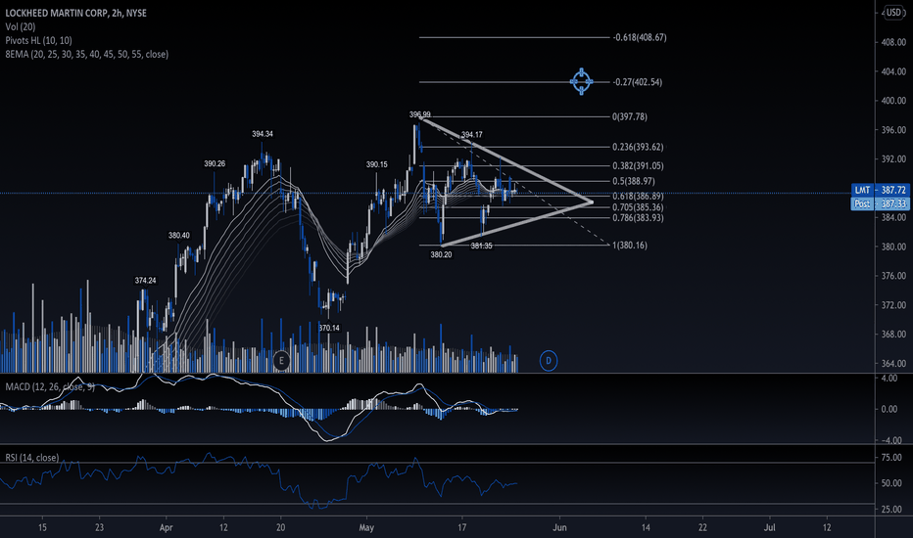Click the MACD 0.00 axis label
Screen dimensions: 913x538
coord(889,410)
